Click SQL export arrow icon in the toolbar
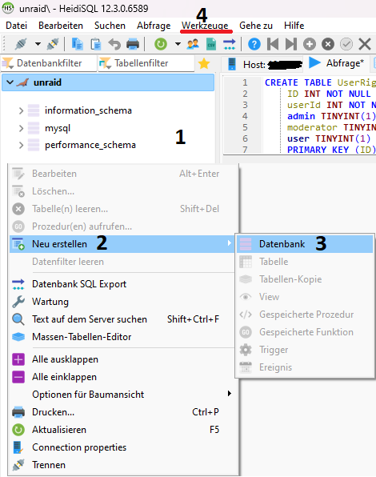376x477 pixels. coord(229,44)
